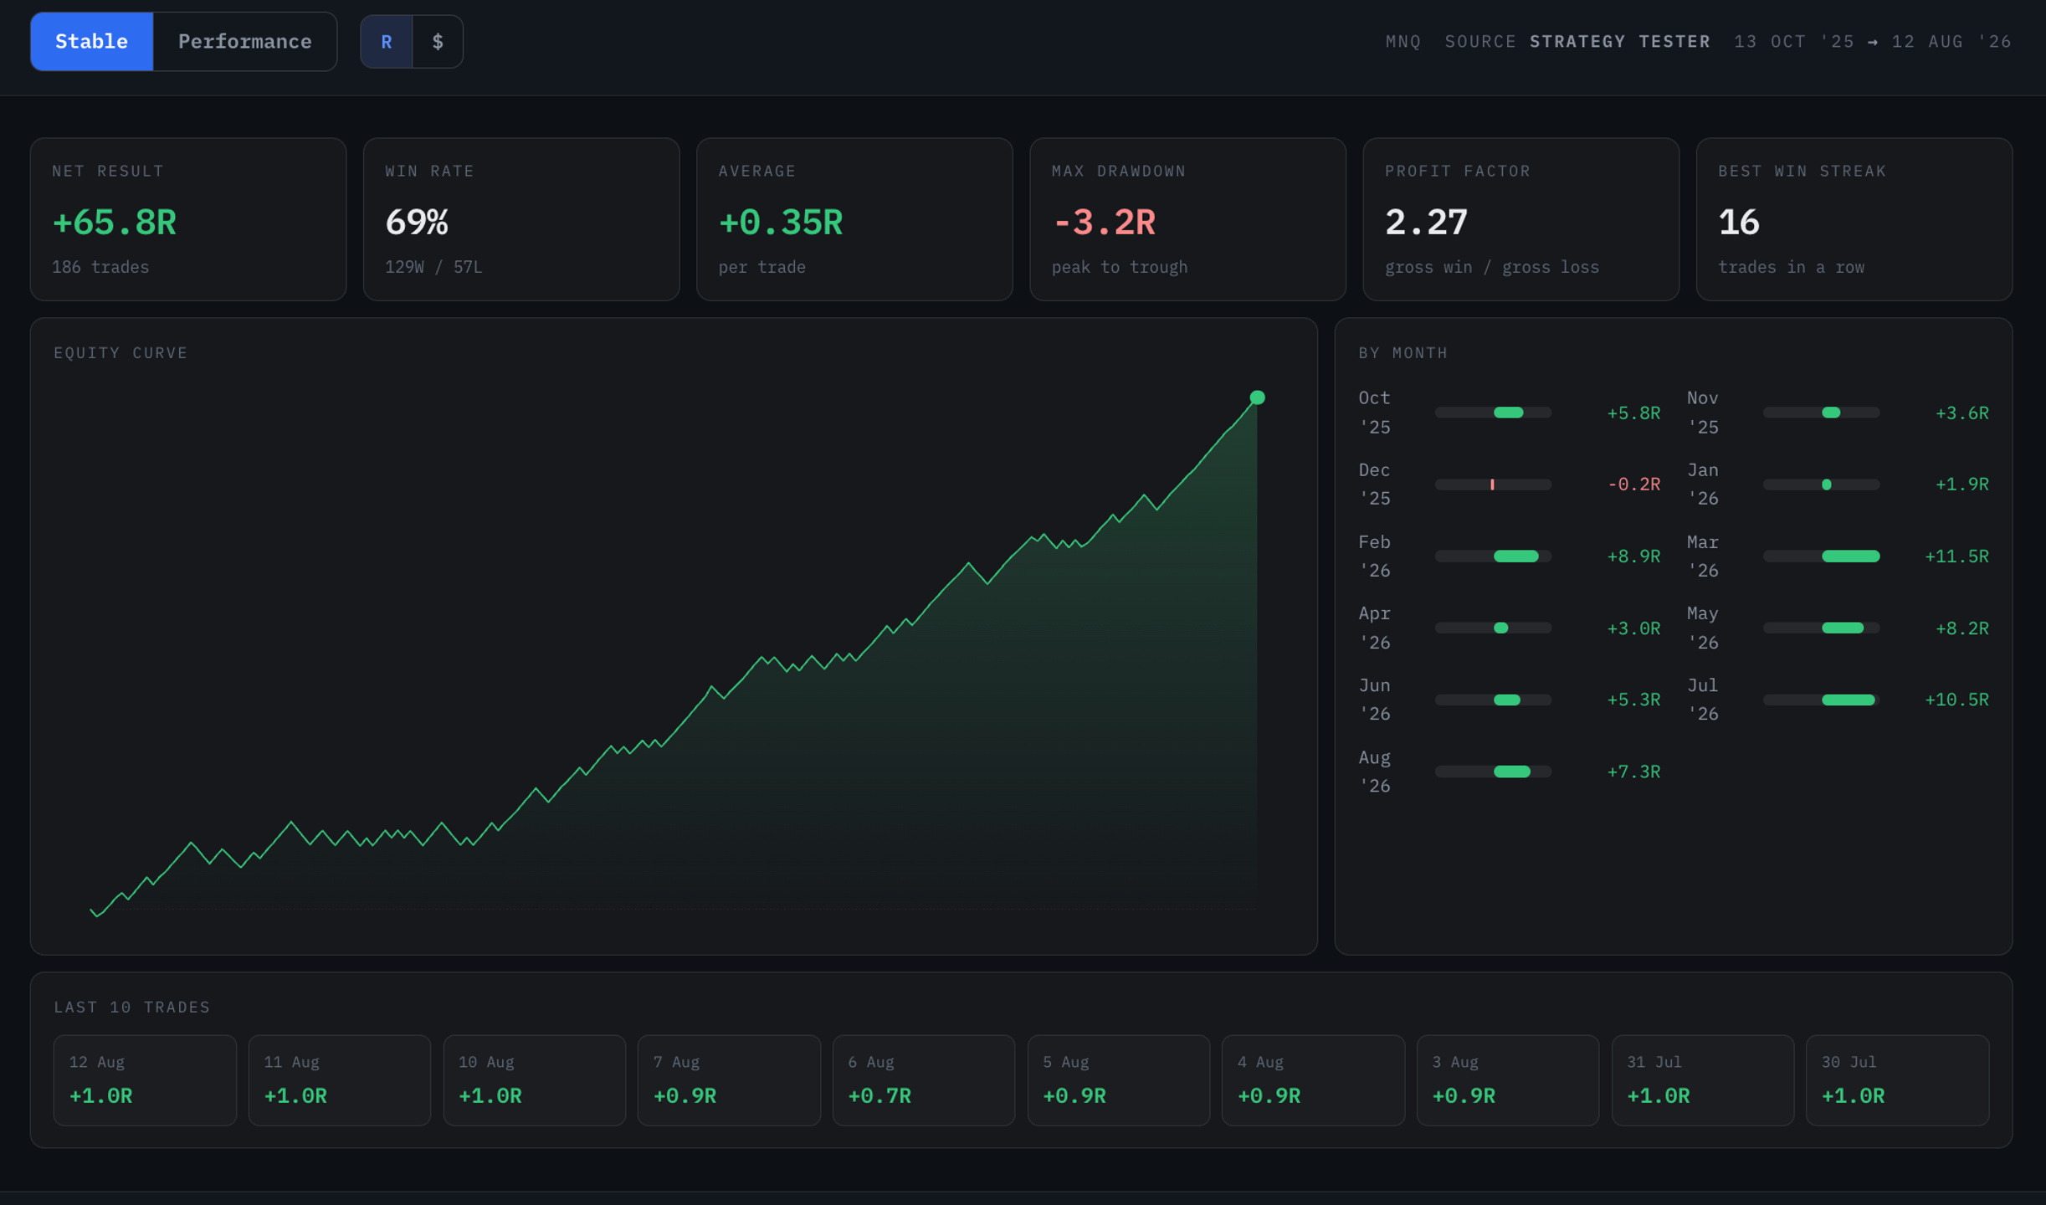Open the 5 Aug trade card

coord(1119,1079)
